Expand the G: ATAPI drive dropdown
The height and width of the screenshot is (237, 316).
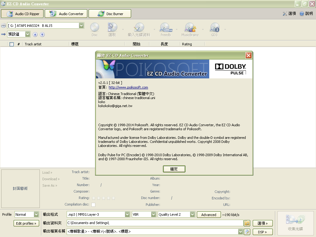pos(81,26)
